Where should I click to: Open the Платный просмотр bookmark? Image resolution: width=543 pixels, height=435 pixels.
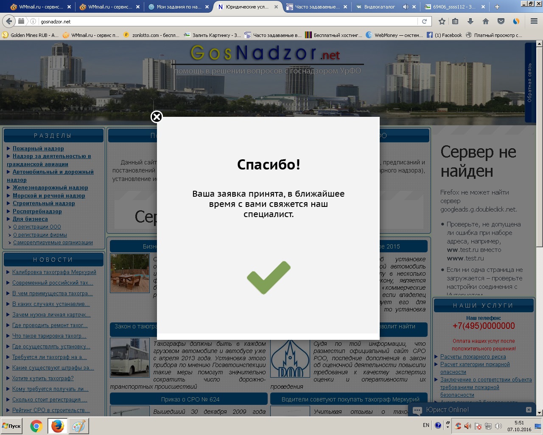point(494,35)
